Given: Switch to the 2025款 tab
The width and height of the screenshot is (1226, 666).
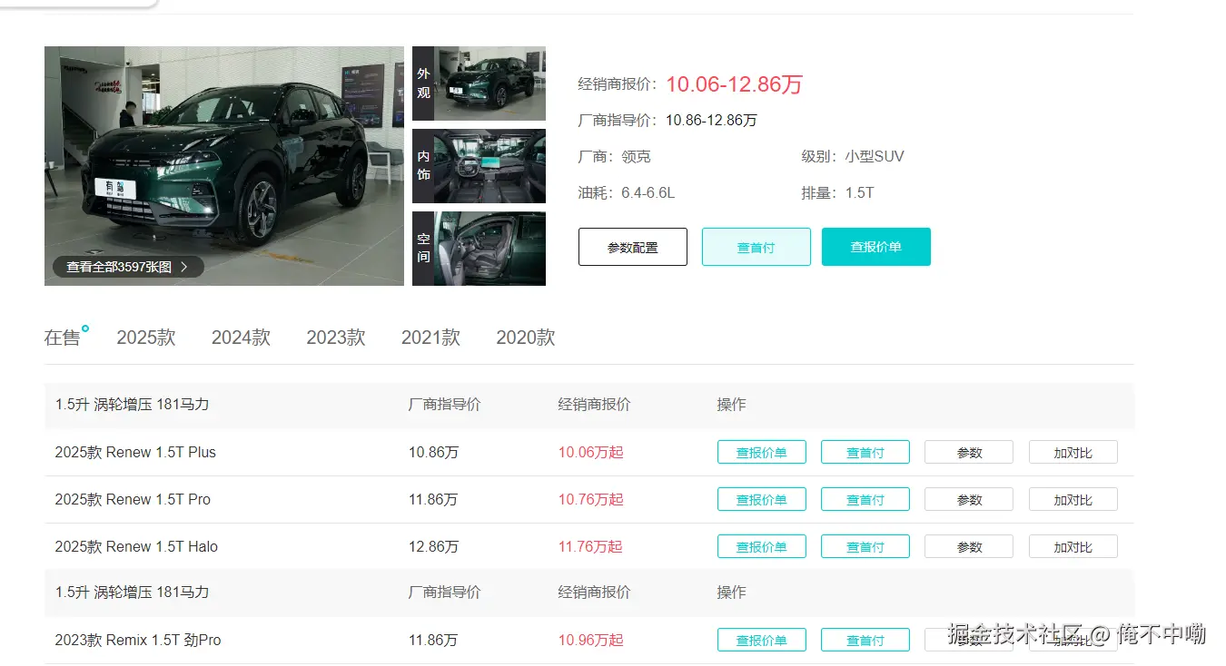Looking at the screenshot, I should pos(146,338).
